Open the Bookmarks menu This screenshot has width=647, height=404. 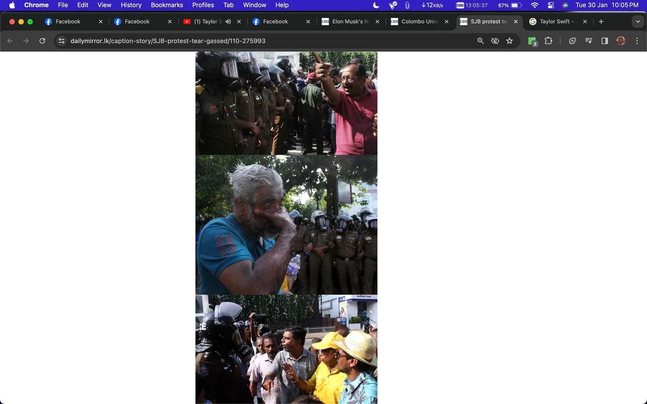tap(167, 5)
